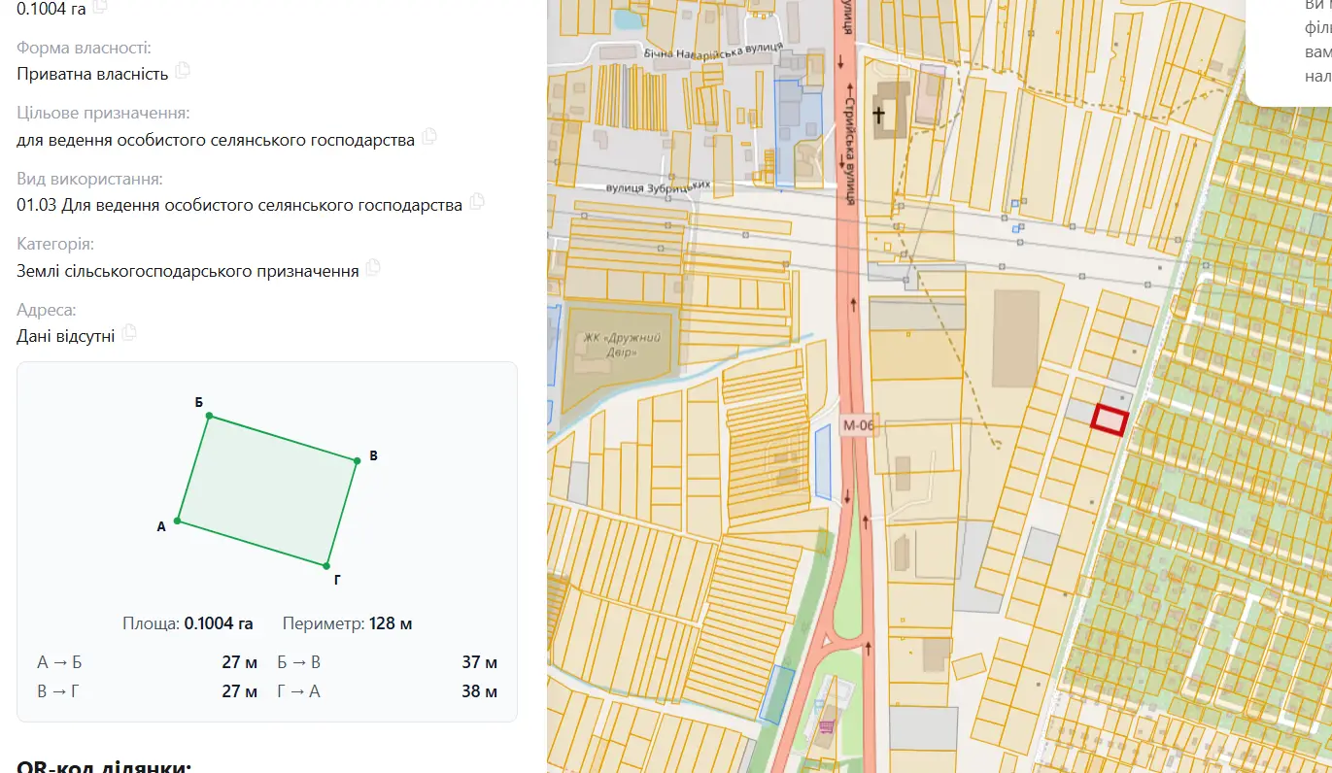Click the M-06 road marker
This screenshot has width=1332, height=773.
click(x=859, y=424)
